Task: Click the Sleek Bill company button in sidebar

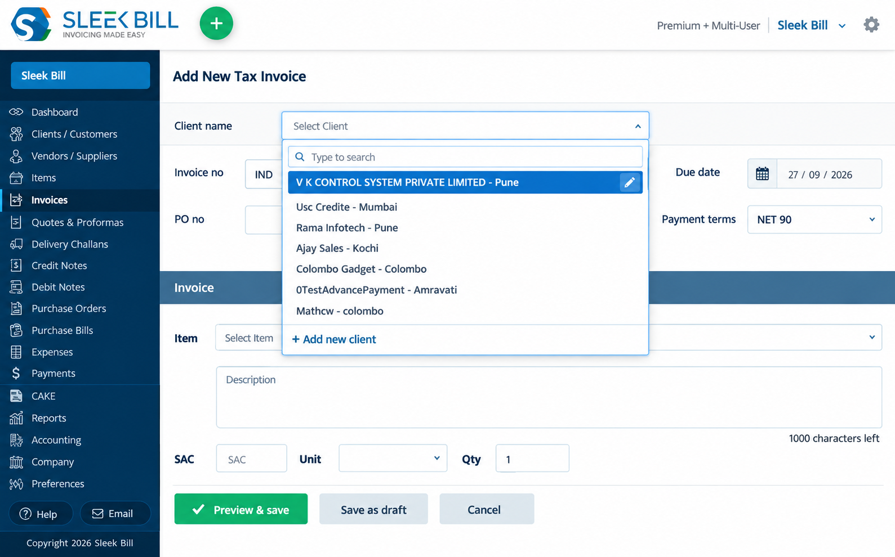Action: (81, 75)
